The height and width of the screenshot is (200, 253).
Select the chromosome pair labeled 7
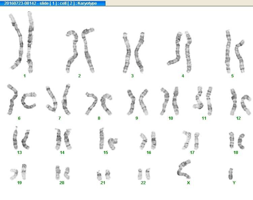(58, 99)
